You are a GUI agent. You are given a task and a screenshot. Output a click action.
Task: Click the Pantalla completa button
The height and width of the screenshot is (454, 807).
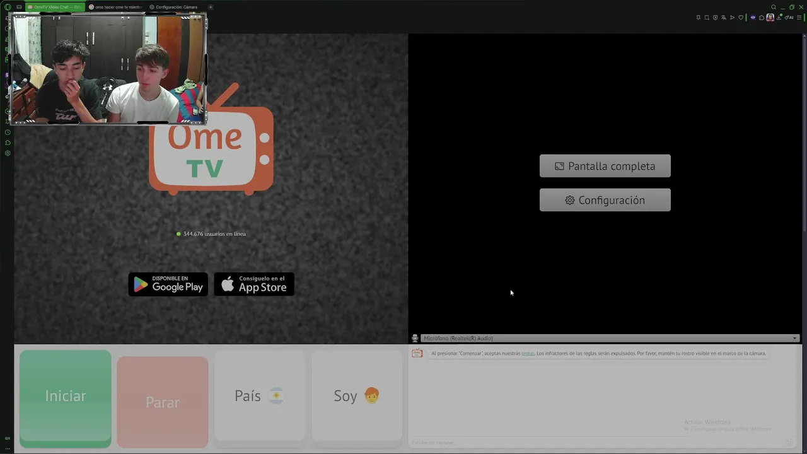coord(605,166)
